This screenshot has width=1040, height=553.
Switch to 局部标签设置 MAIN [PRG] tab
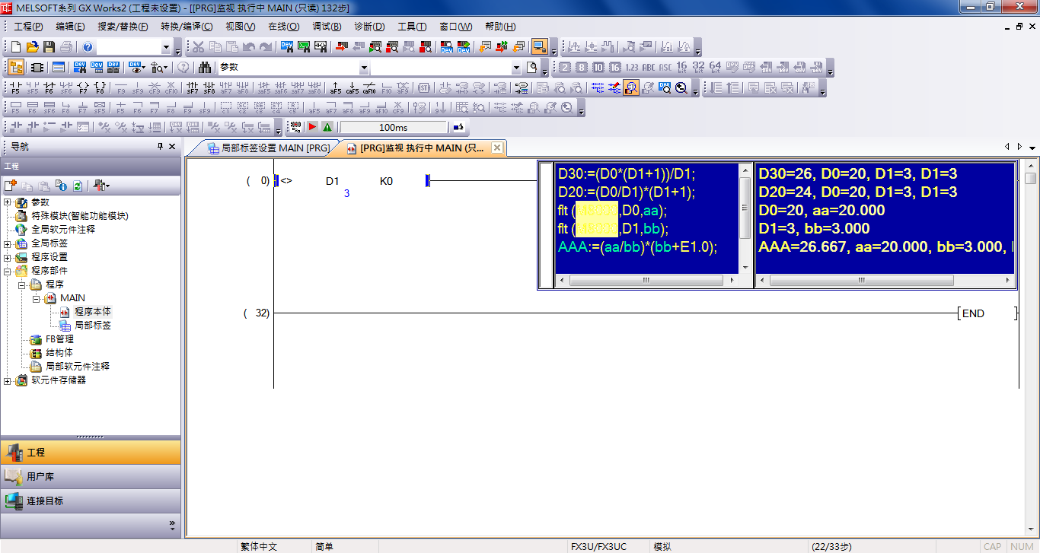click(268, 148)
